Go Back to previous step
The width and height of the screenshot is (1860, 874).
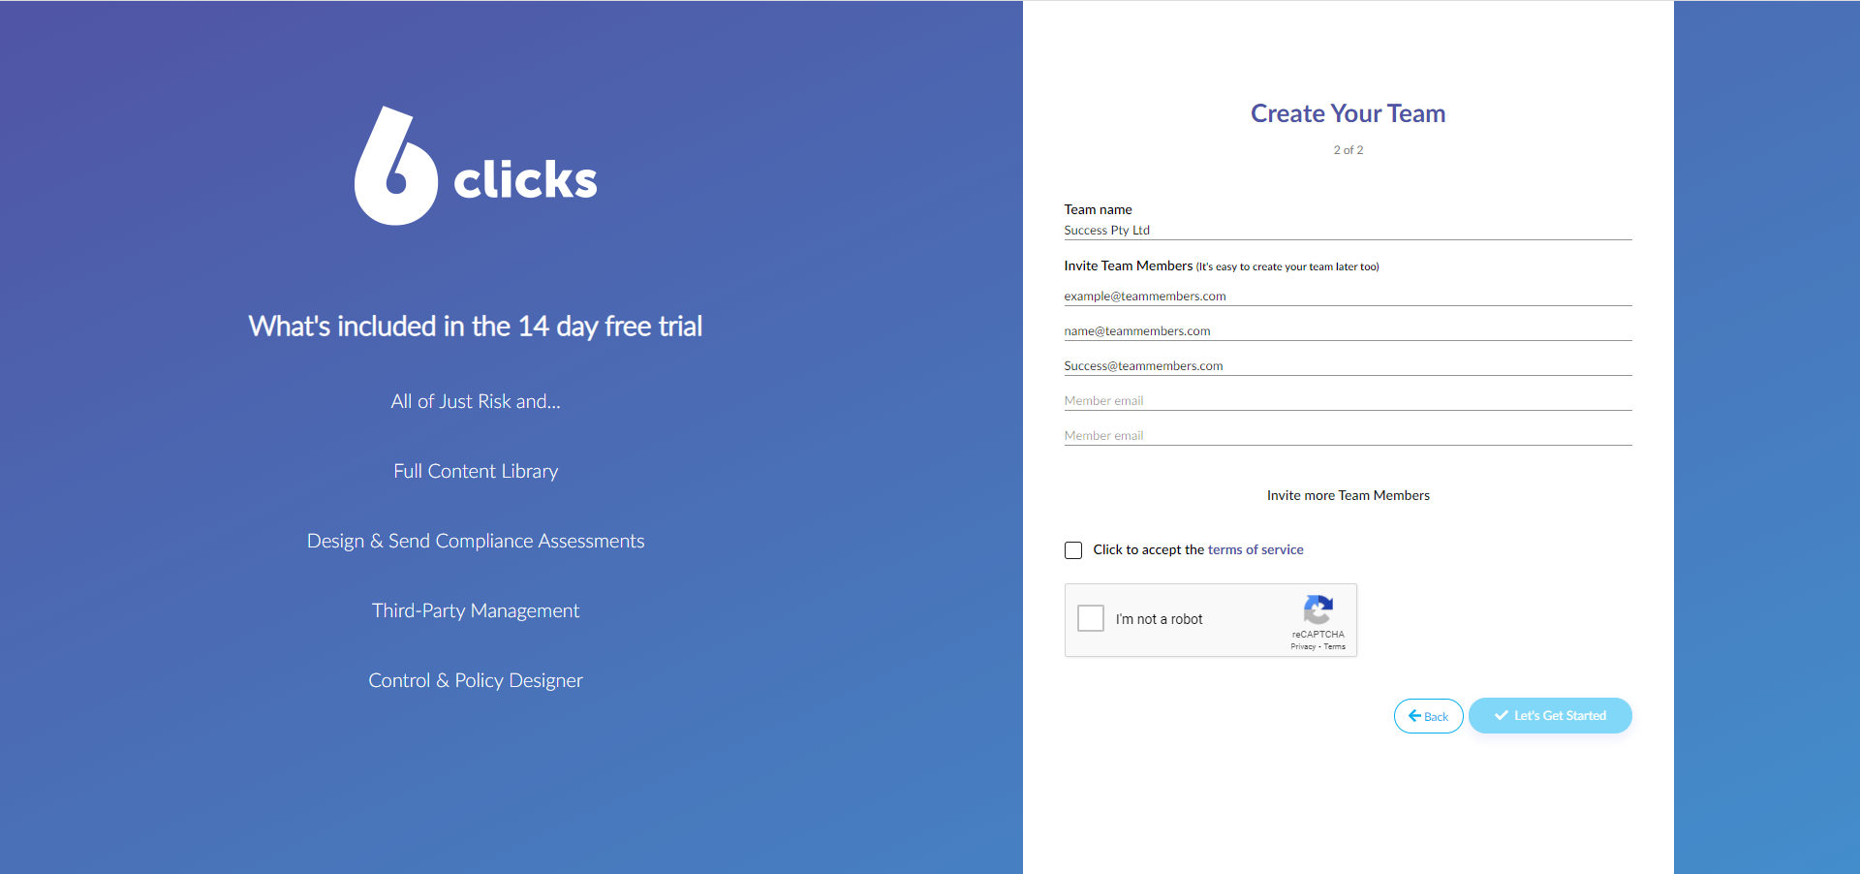tap(1429, 716)
